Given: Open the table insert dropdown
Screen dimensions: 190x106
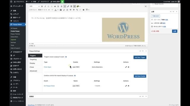Looking at the screenshot, I should coord(88,10).
